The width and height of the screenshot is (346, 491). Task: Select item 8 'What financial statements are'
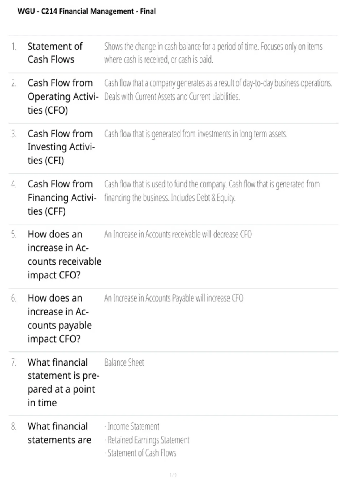(x=59, y=433)
